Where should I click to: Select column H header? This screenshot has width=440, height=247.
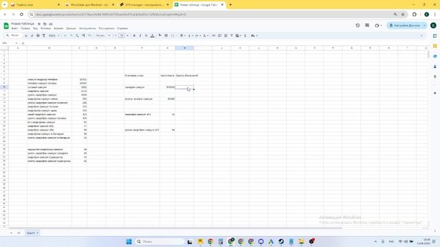point(184,48)
